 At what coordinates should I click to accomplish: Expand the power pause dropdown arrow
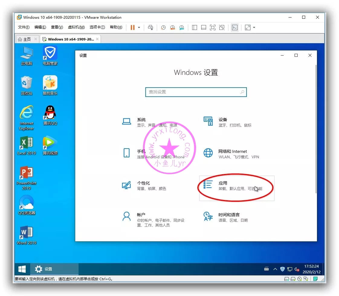coord(139,27)
